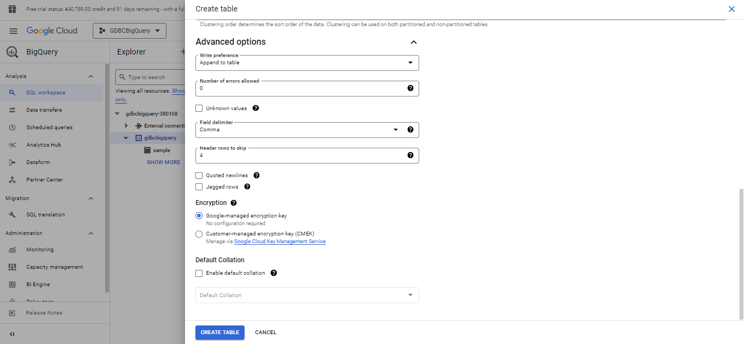Click help icon beside Enable default collation

pos(273,273)
